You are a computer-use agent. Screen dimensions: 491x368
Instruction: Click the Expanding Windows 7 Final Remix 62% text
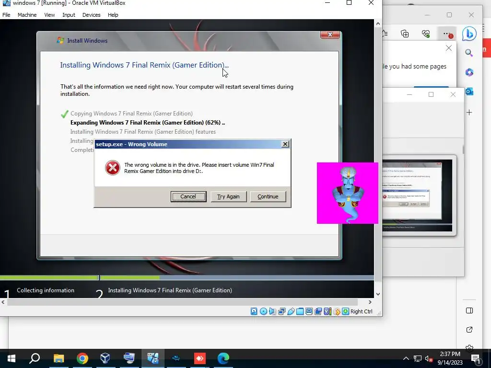148,122
